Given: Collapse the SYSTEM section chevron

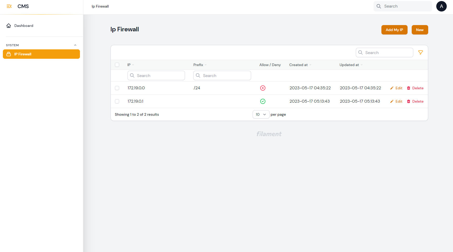Looking at the screenshot, I should click(x=75, y=45).
